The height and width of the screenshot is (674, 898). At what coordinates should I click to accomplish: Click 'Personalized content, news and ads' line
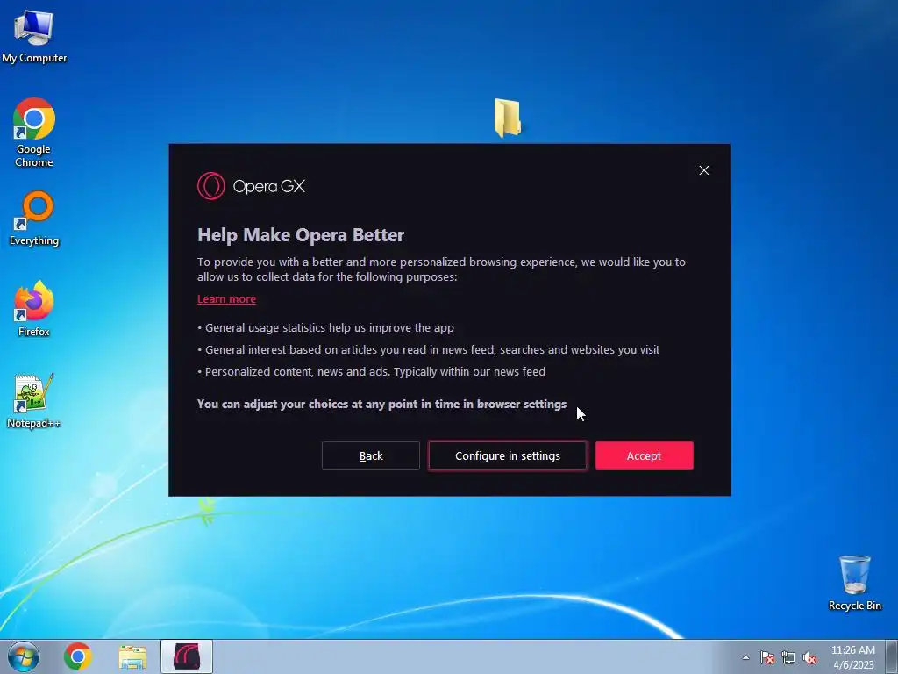coord(371,371)
